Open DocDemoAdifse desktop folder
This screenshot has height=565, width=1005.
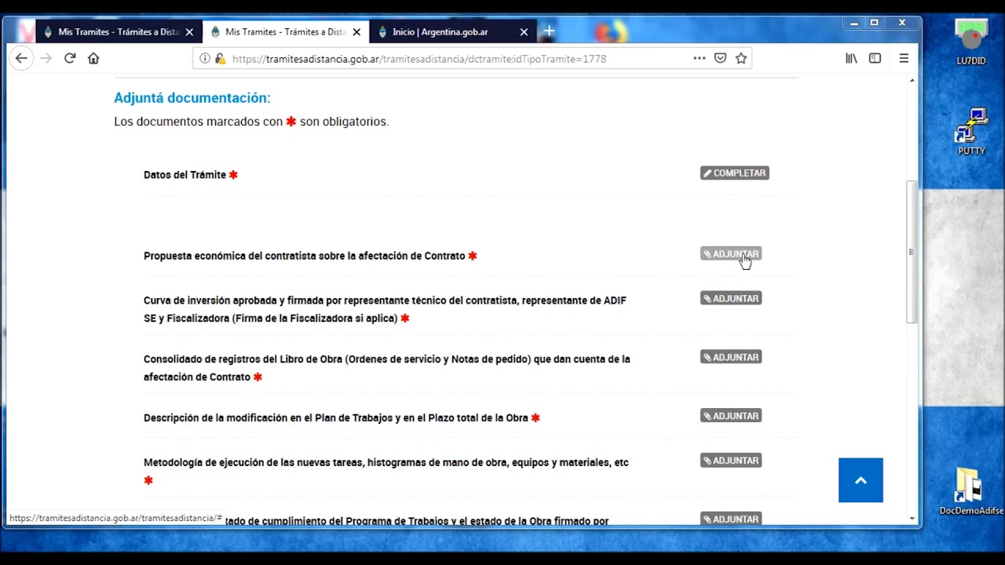point(971,491)
